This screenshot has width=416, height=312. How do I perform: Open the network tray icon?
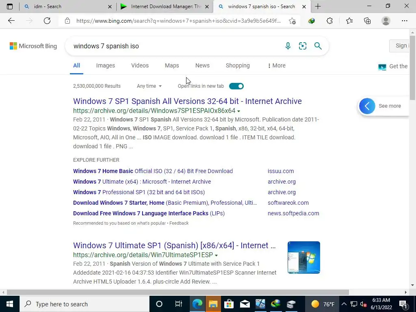click(x=353, y=304)
